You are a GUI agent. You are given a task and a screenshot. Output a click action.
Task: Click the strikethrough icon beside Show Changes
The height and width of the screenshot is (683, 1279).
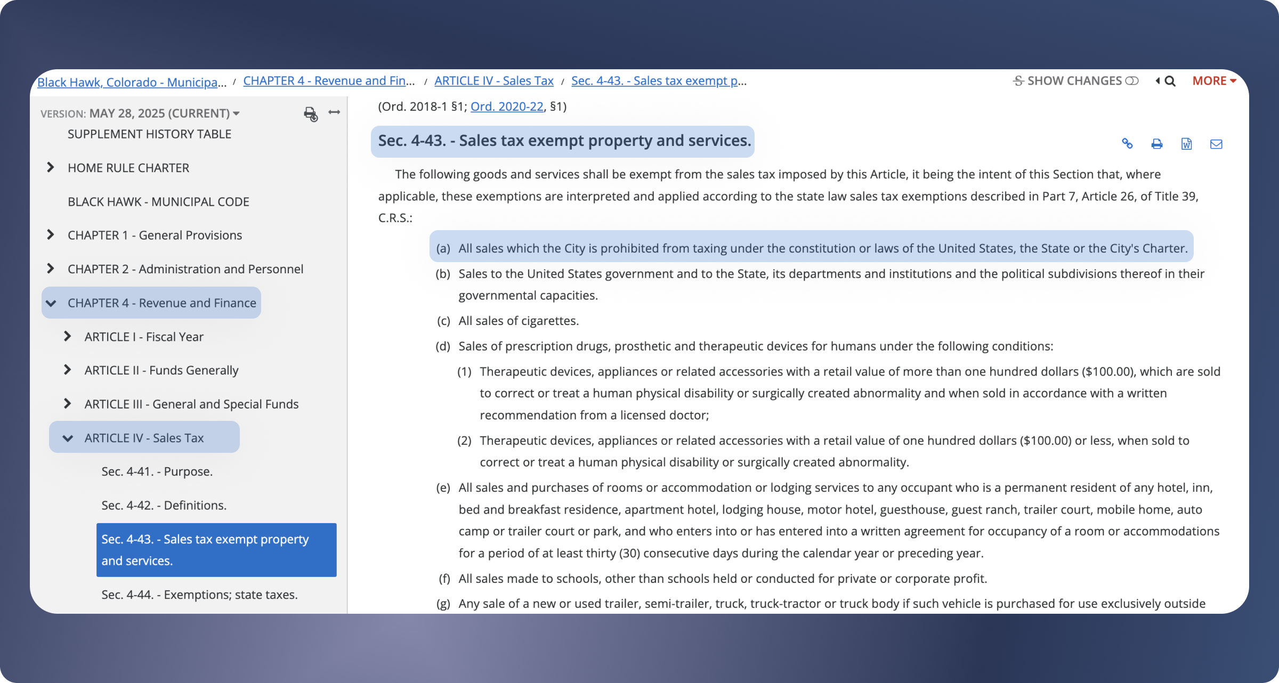tap(1018, 81)
